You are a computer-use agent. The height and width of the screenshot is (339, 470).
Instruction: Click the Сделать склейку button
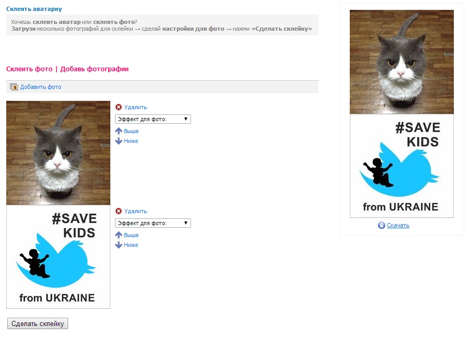[38, 323]
